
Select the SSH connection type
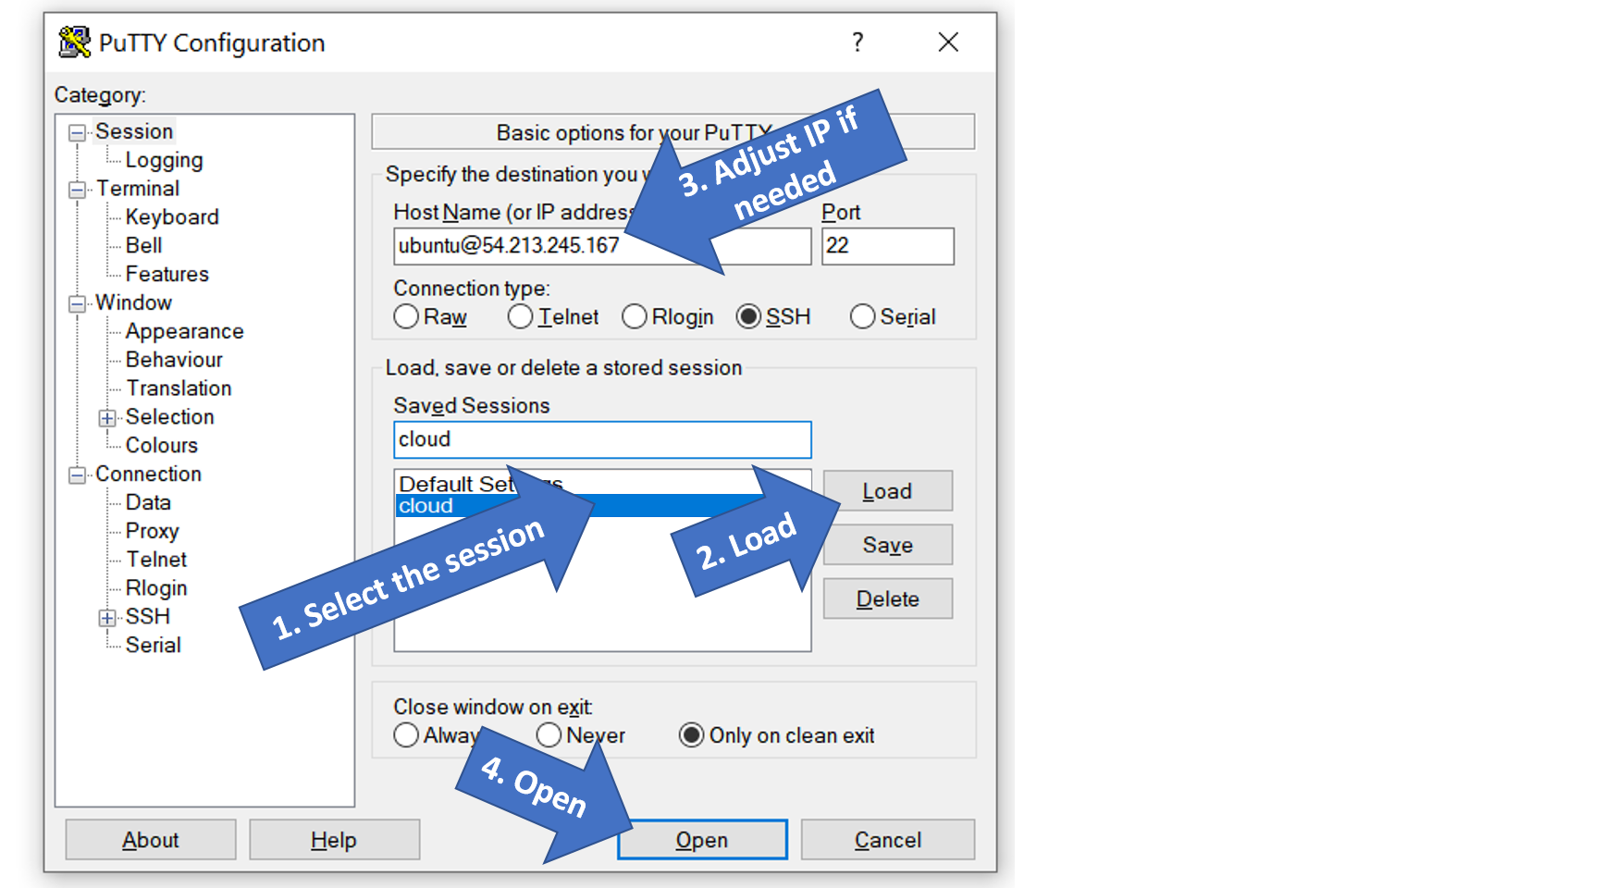748,317
